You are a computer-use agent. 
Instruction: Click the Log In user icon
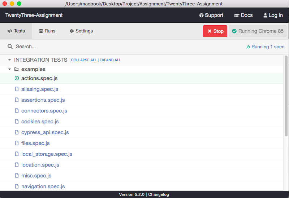click(265, 16)
